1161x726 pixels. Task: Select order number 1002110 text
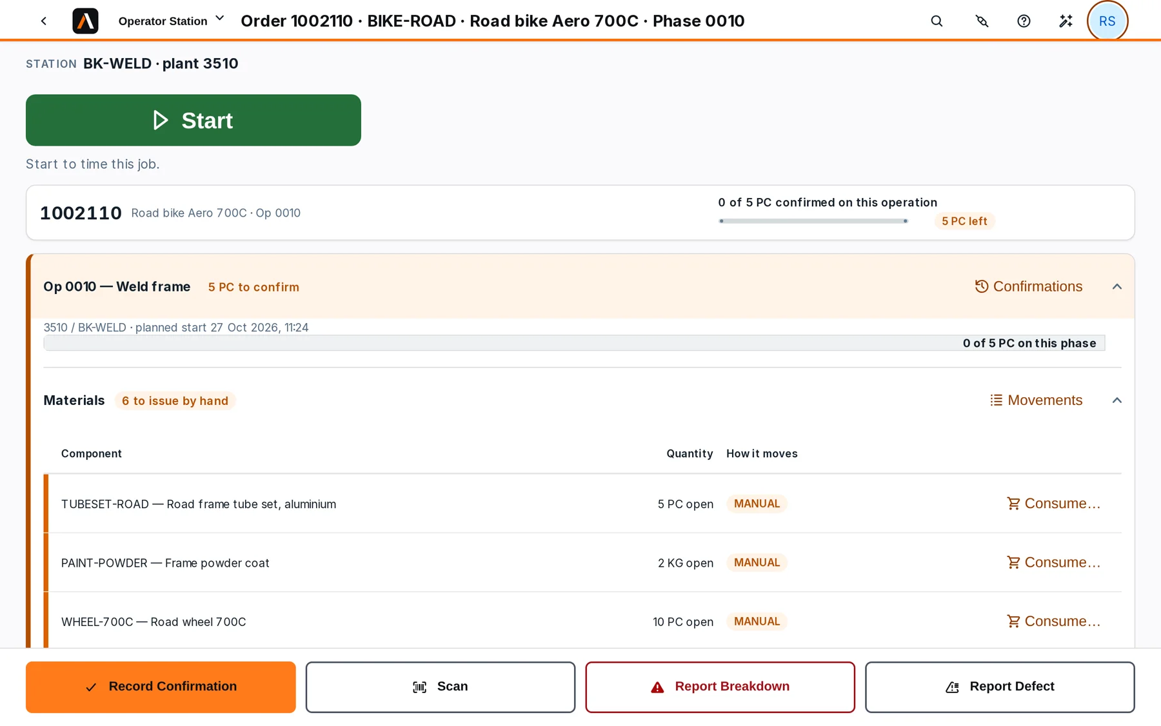81,213
